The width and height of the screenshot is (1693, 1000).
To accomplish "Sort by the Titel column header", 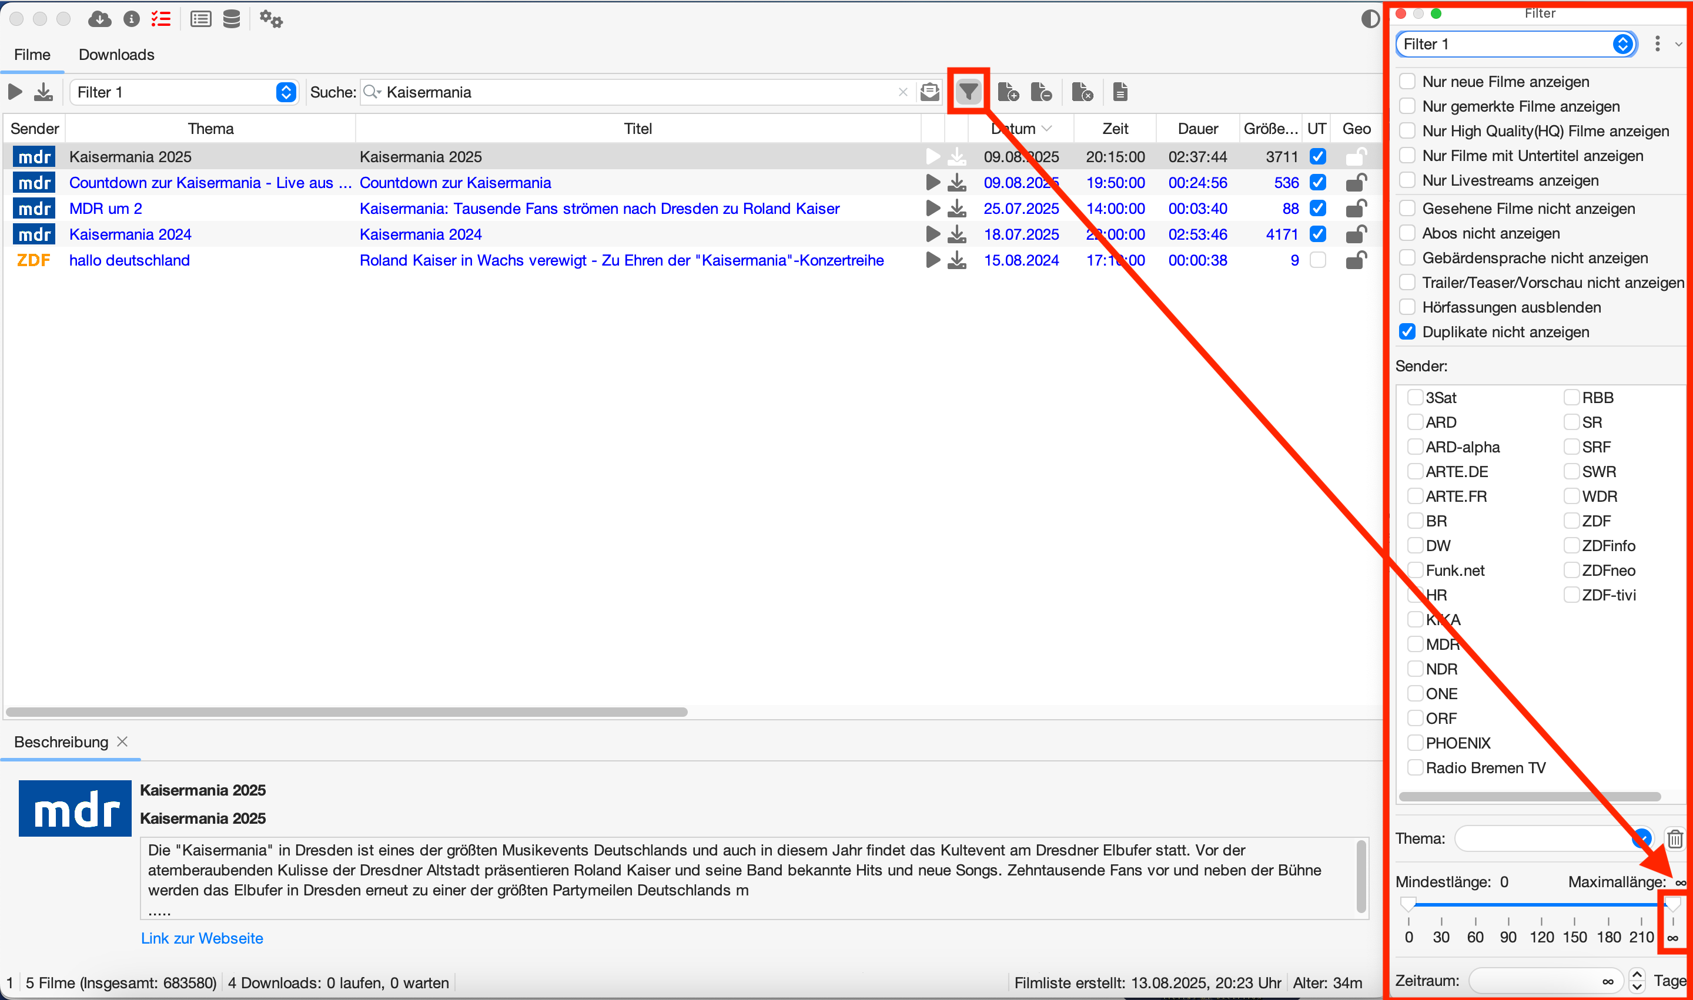I will (638, 129).
